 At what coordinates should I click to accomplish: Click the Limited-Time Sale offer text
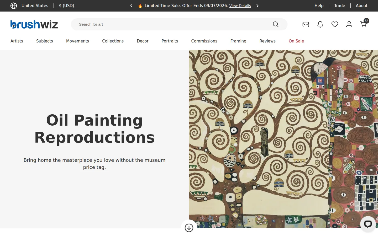[x=186, y=6]
